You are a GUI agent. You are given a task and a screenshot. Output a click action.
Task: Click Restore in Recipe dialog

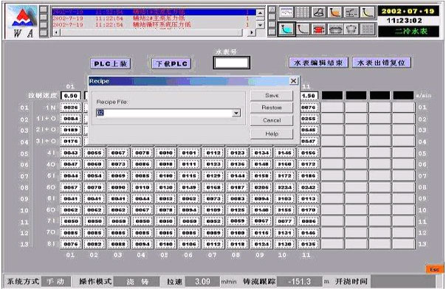272,108
